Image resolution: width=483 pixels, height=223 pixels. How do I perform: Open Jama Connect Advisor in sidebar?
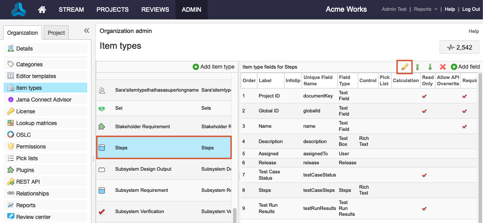[43, 99]
